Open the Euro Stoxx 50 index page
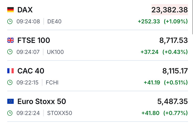The height and width of the screenshot is (124, 193). [x=42, y=102]
